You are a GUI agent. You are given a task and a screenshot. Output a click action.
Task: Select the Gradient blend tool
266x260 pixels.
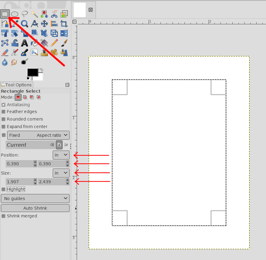(x=44, y=43)
